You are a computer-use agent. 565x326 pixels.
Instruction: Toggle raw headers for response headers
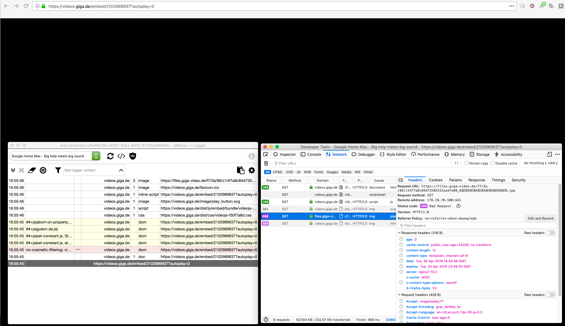click(x=551, y=233)
